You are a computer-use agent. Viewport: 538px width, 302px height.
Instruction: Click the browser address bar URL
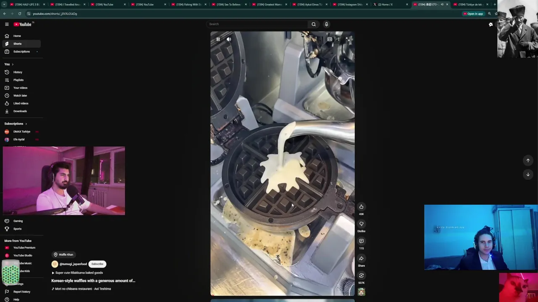tap(55, 14)
